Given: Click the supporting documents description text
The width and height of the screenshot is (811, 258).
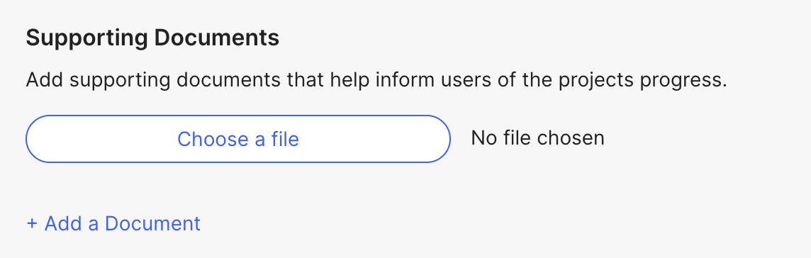Looking at the screenshot, I should 376,81.
